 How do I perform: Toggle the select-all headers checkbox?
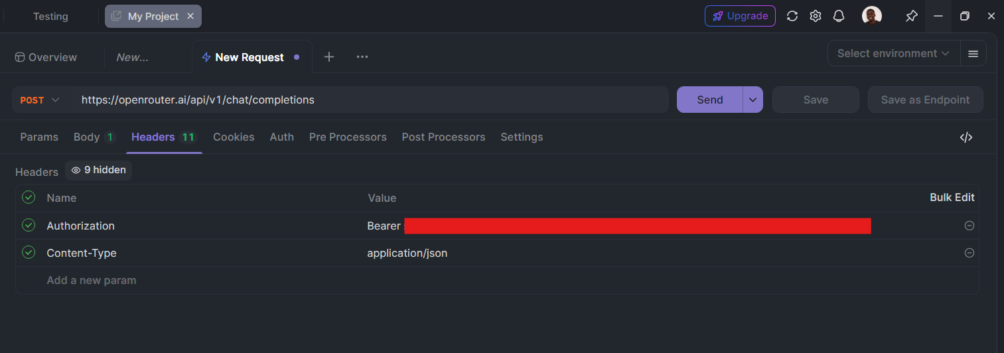coord(29,197)
